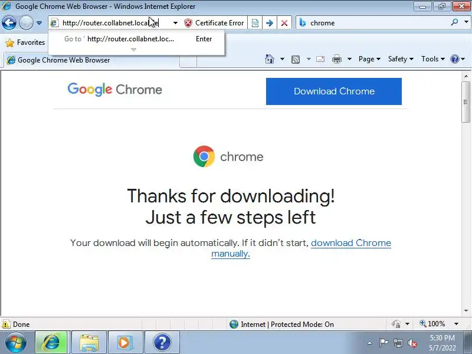
Task: Click the Help question mark taskbar icon
Action: point(162,342)
